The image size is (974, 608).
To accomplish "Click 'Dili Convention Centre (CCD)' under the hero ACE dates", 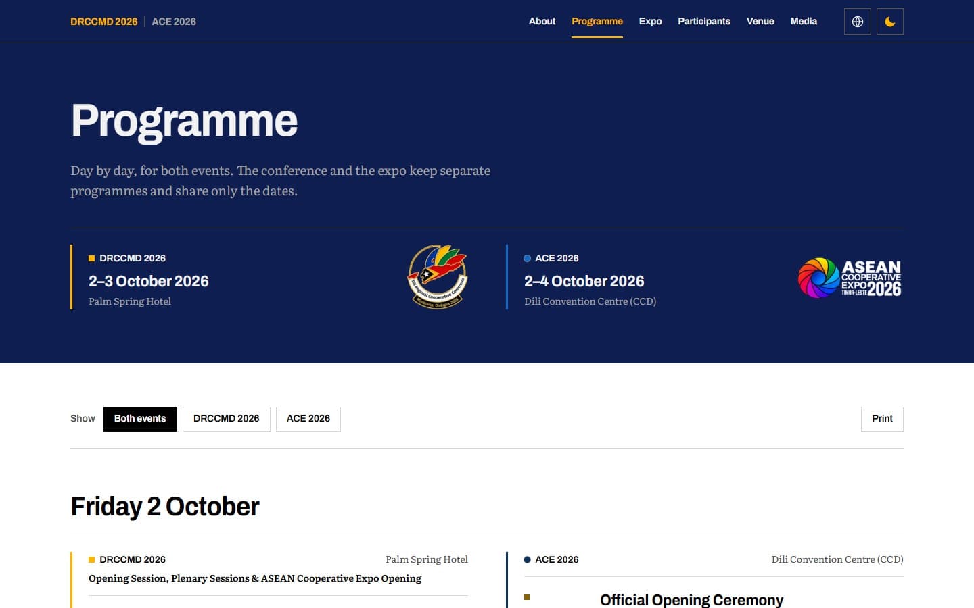I will (x=590, y=301).
